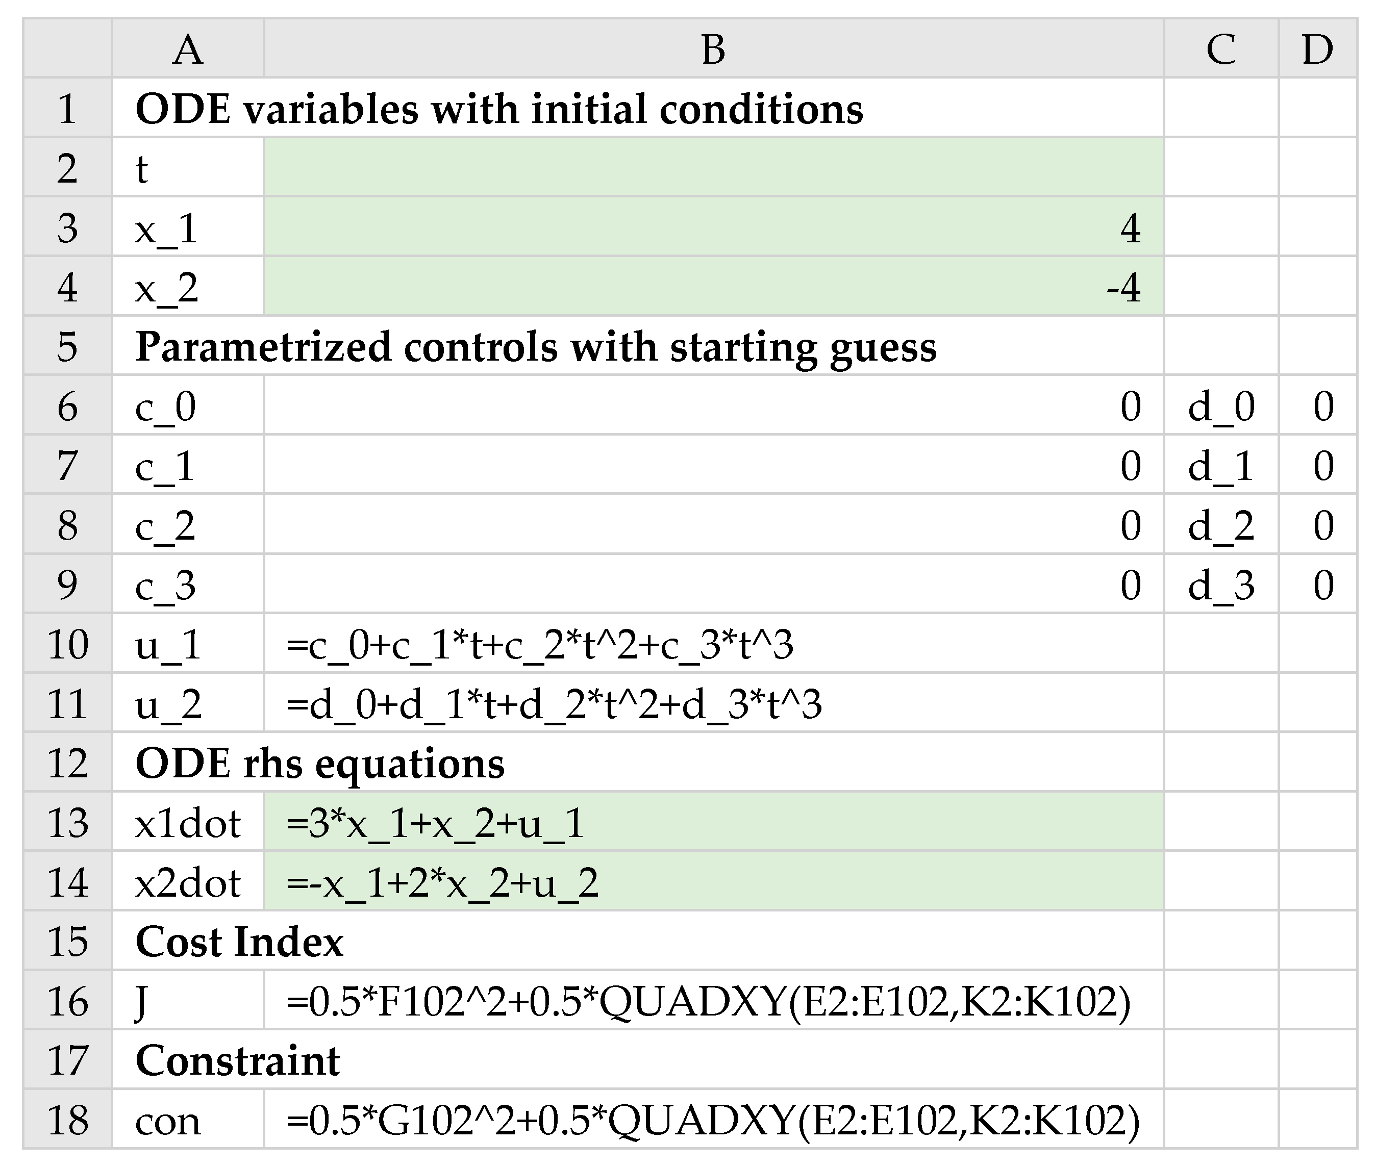Click row 16 header
This screenshot has height=1167, width=1375.
point(67,1000)
